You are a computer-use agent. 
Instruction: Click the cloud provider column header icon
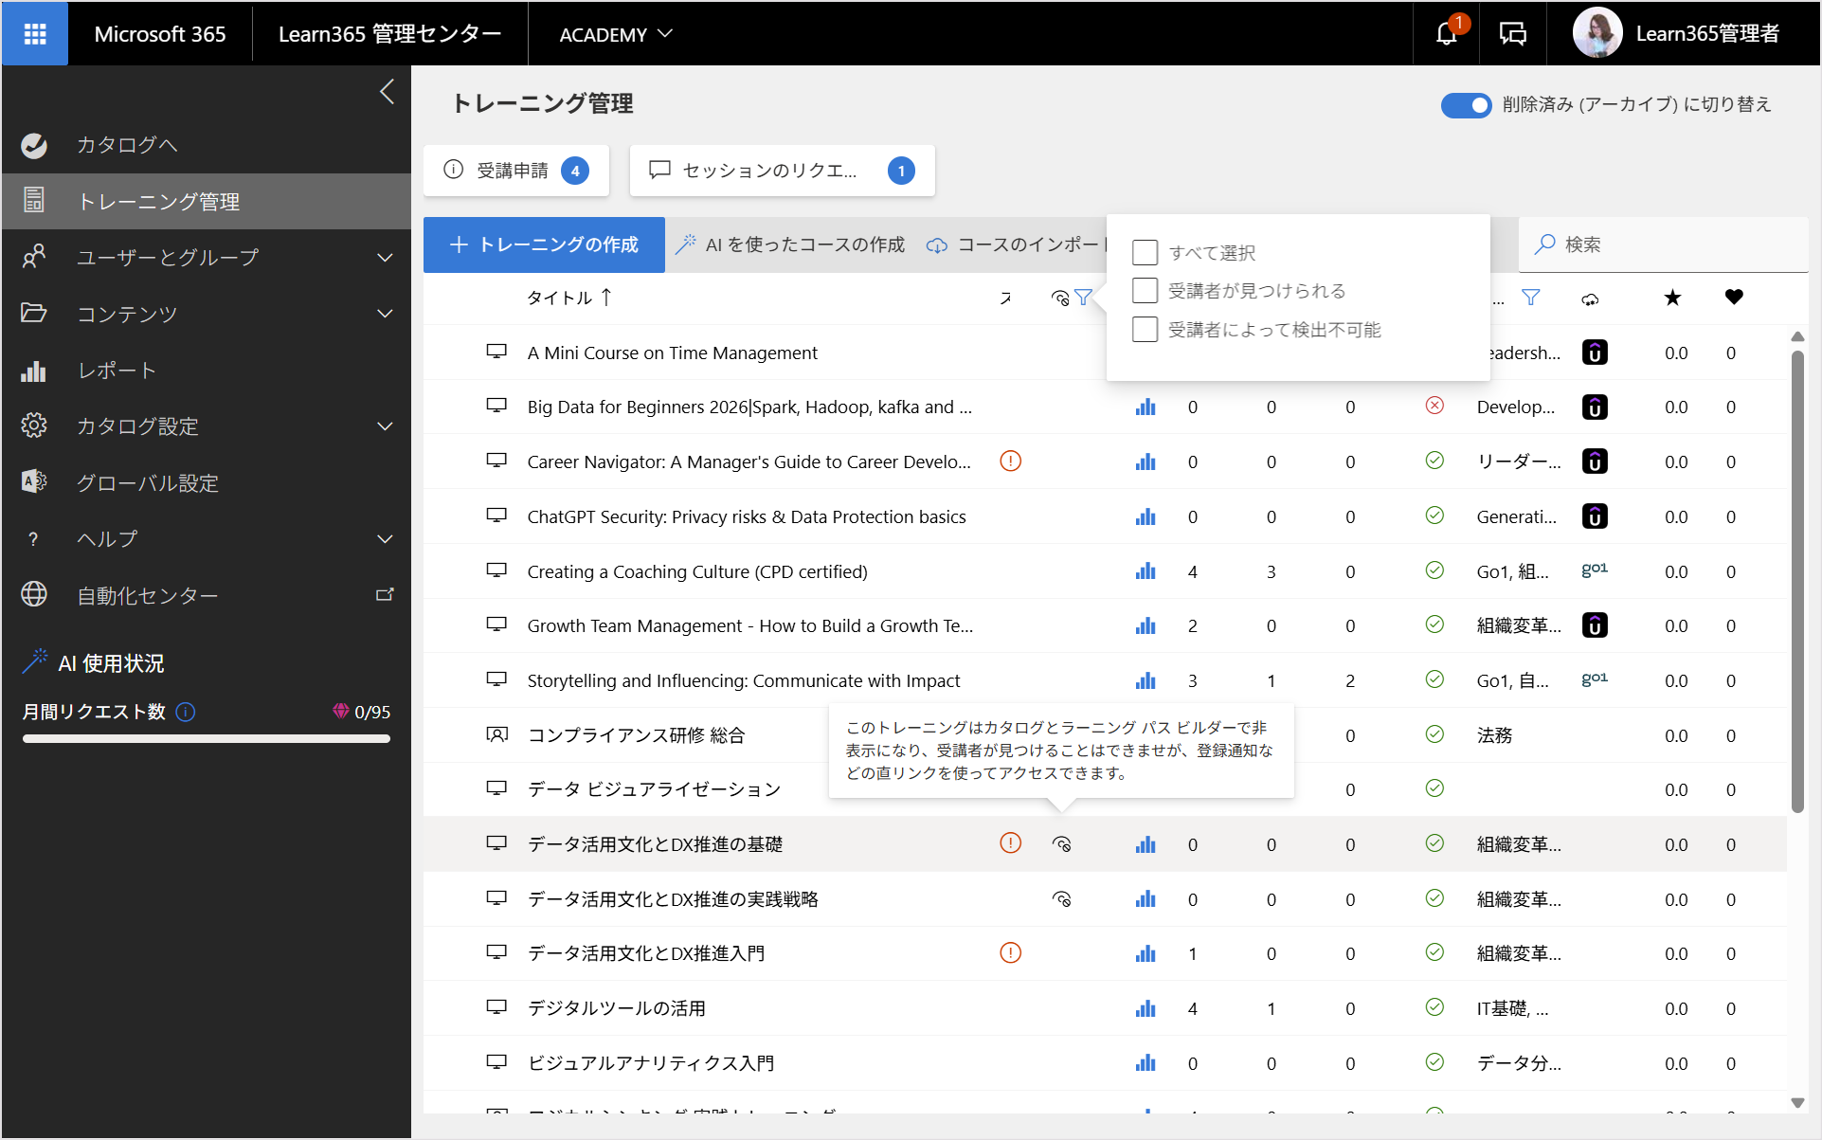pos(1590,299)
